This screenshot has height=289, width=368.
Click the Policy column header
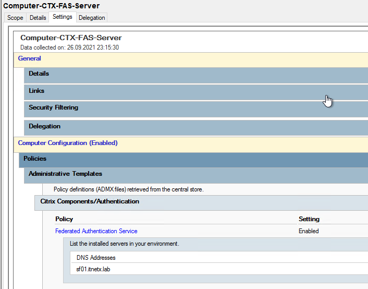64,219
